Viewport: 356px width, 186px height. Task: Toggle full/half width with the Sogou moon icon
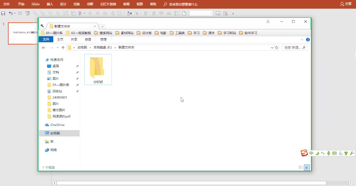[x=317, y=153]
